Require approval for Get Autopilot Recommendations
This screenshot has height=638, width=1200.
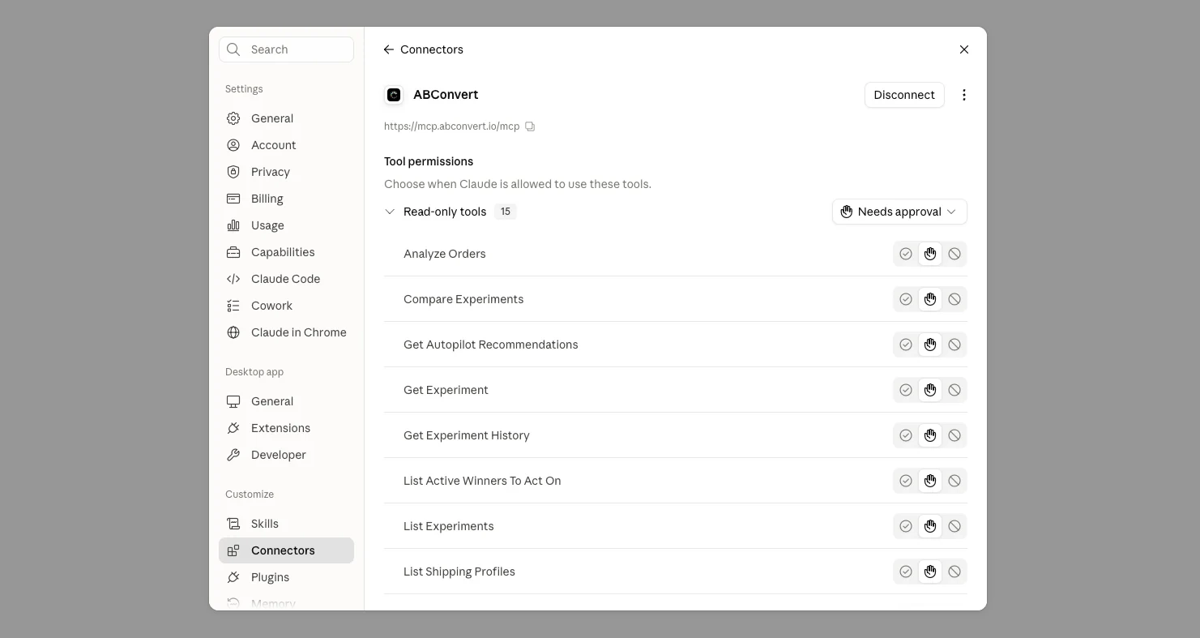coord(930,345)
